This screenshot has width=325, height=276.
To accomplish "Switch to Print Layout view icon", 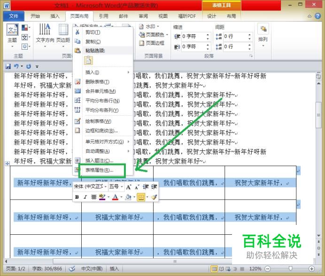I will coord(214,269).
